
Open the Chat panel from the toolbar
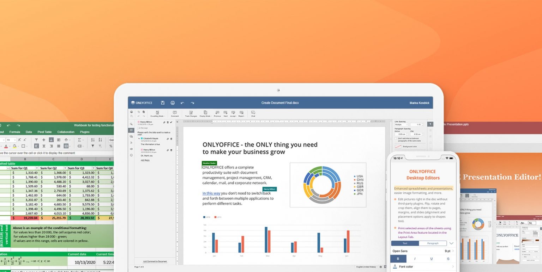[x=253, y=113]
